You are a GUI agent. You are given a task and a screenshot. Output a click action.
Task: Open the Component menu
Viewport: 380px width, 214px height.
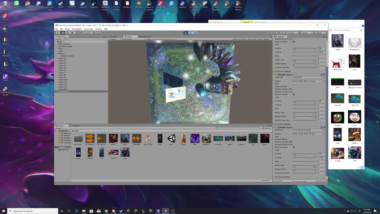click(x=88, y=29)
